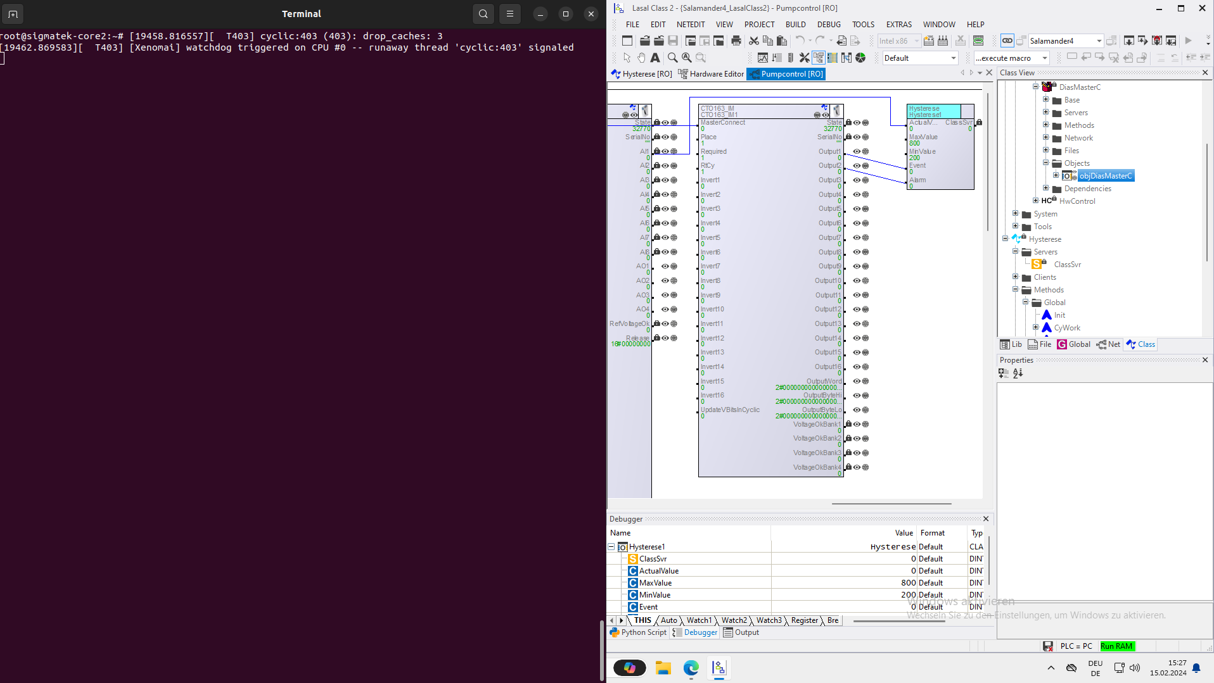Screen dimensions: 1214x683
Task: Open the Default view dropdown
Action: 953,58
